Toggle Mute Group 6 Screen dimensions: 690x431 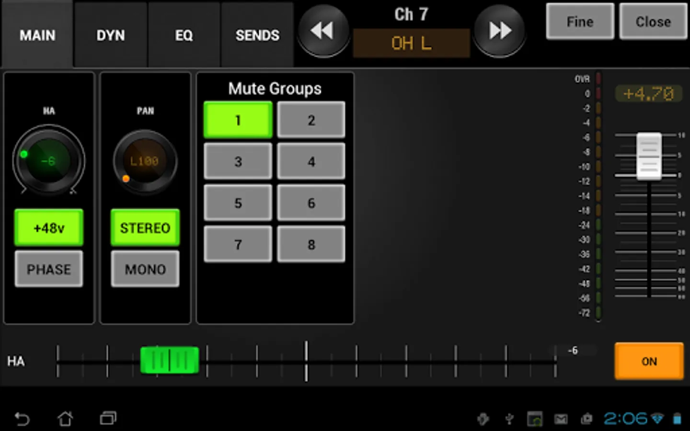coord(311,203)
